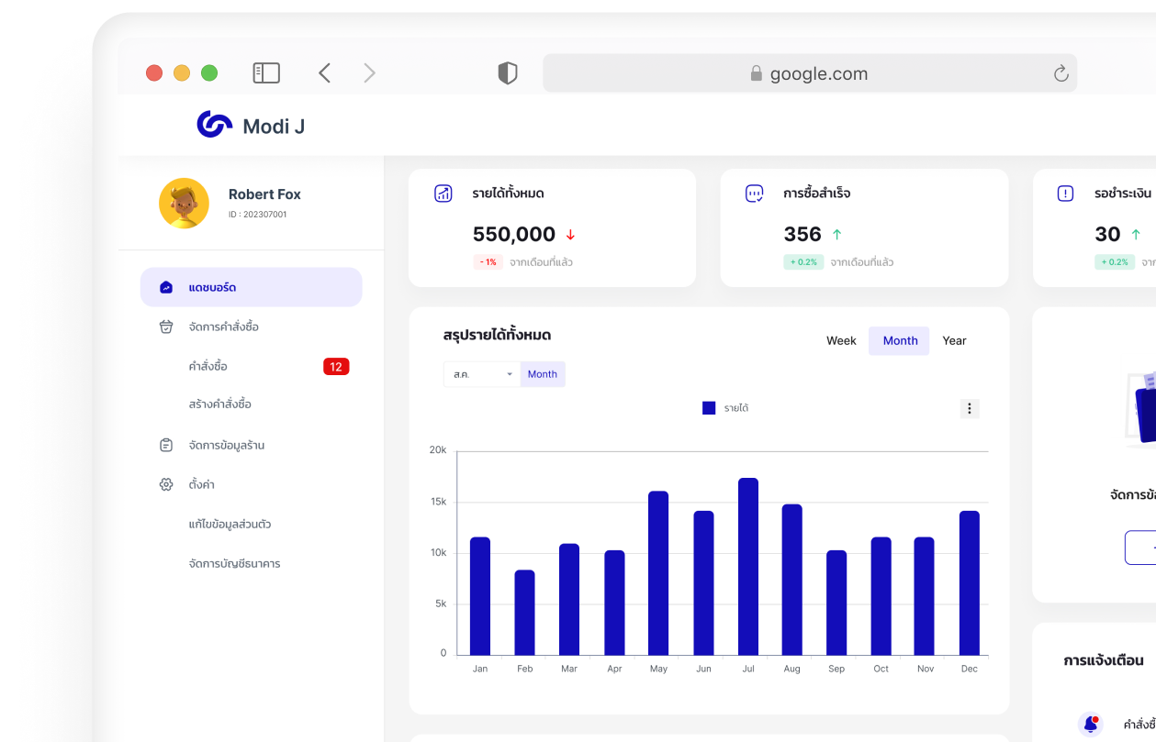Click the Modi J logo
The image size is (1156, 742).
(251, 126)
